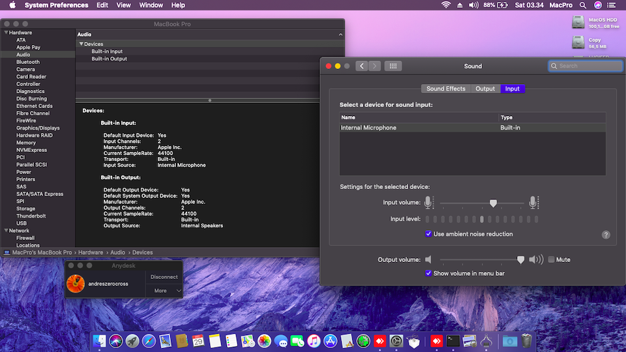Image resolution: width=626 pixels, height=352 pixels.
Task: Open Messages app in dock
Action: pos(280,341)
